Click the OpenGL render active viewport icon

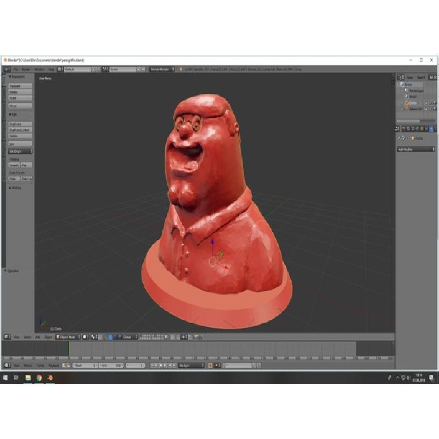[196, 337]
